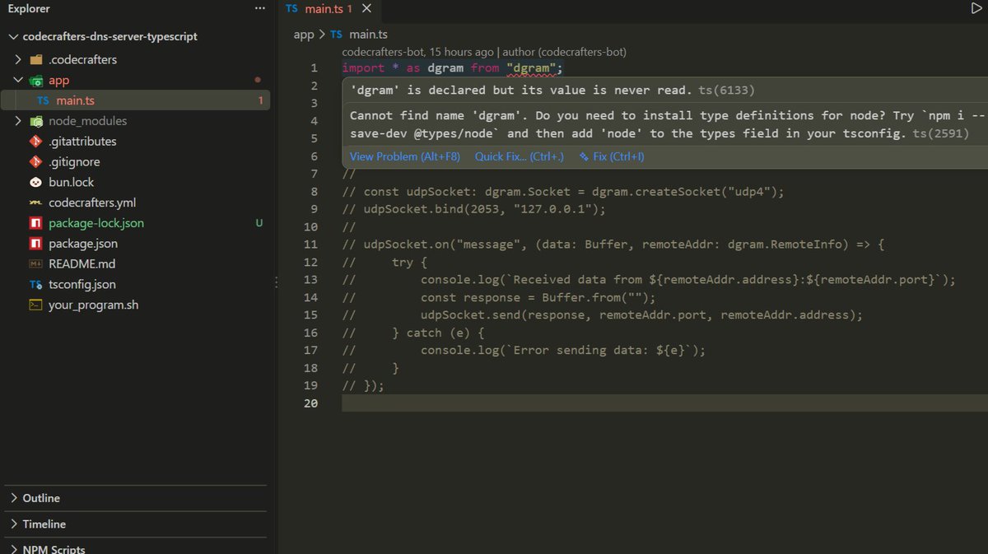This screenshot has height=554, width=988.
Task: Expand the node_modules folder chevron
Action: point(18,121)
